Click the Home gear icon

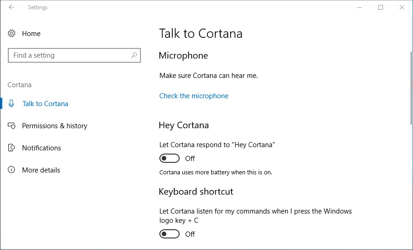pyautogui.click(x=12, y=33)
